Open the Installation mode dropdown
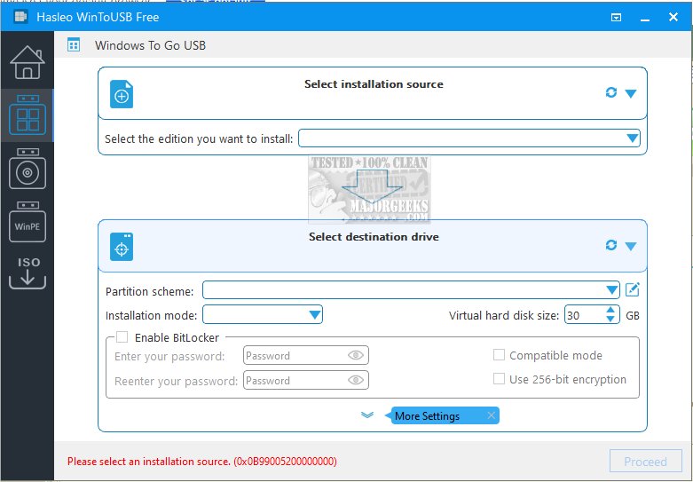The width and height of the screenshot is (693, 482). click(263, 315)
